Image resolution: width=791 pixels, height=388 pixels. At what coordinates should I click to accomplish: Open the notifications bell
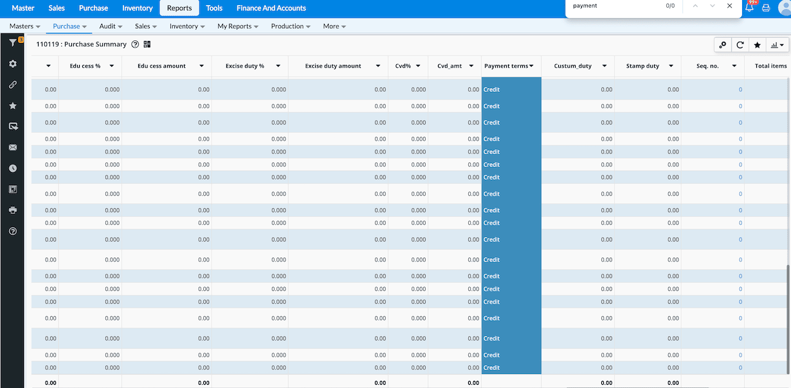tap(749, 7)
